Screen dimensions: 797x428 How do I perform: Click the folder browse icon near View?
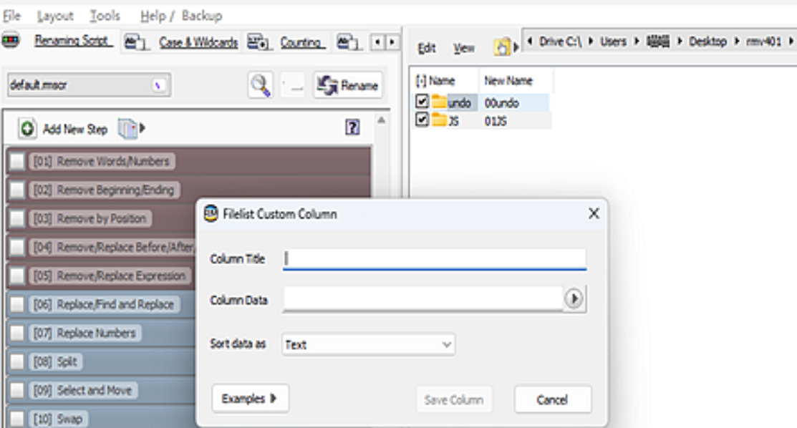point(503,47)
